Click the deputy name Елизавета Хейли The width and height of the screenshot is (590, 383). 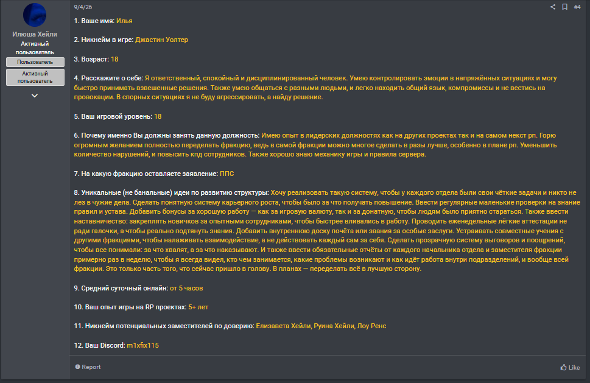(x=283, y=326)
